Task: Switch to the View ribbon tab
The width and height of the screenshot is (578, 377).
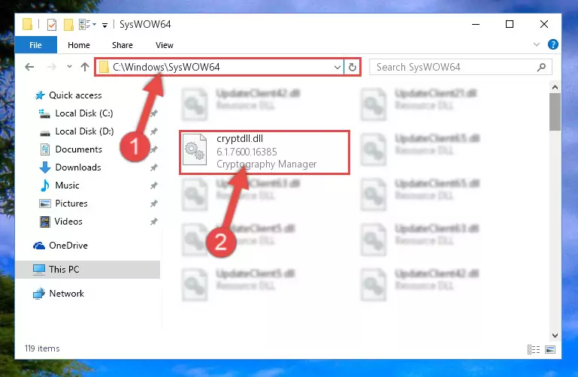Action: 164,45
